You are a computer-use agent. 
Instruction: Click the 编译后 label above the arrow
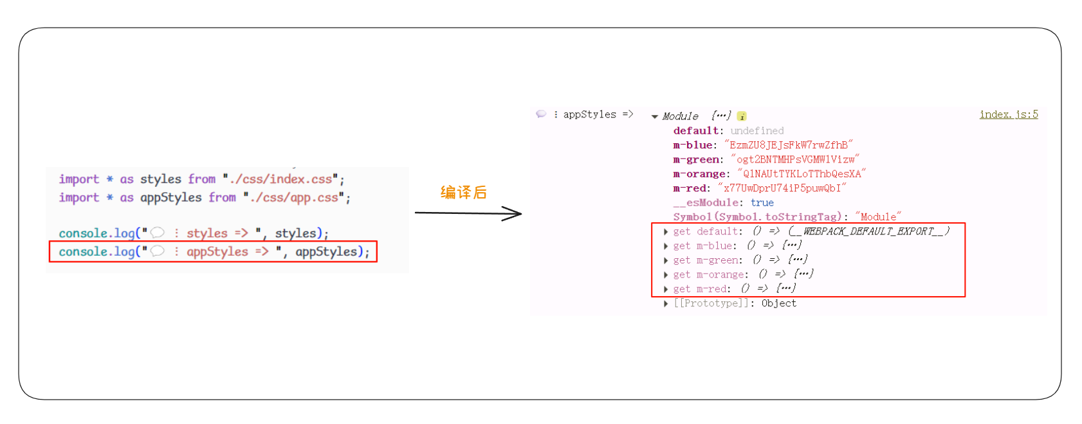click(x=463, y=192)
